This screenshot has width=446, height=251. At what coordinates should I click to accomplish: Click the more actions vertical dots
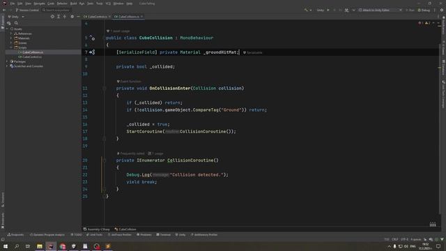coord(434,10)
